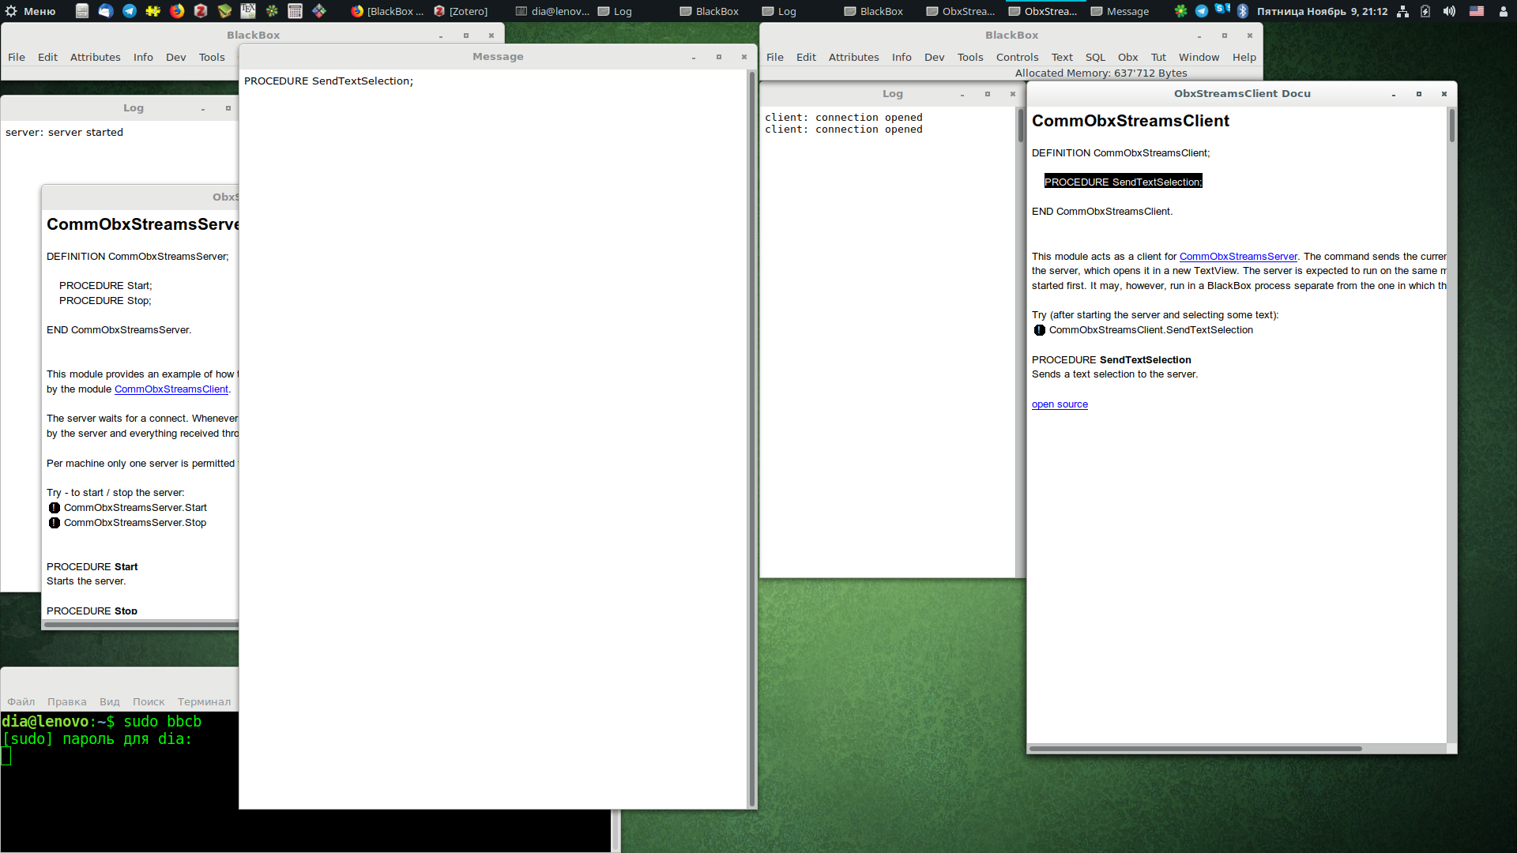Image resolution: width=1517 pixels, height=853 pixels.
Task: Open the Controls menu in BlackBox
Action: coord(1017,57)
